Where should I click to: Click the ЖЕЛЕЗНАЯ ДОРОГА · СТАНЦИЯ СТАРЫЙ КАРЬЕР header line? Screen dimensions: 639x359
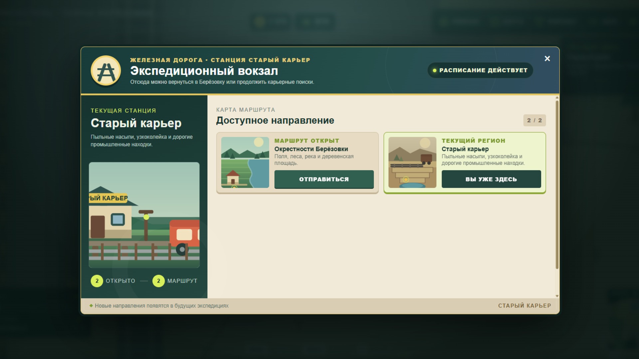click(x=220, y=60)
